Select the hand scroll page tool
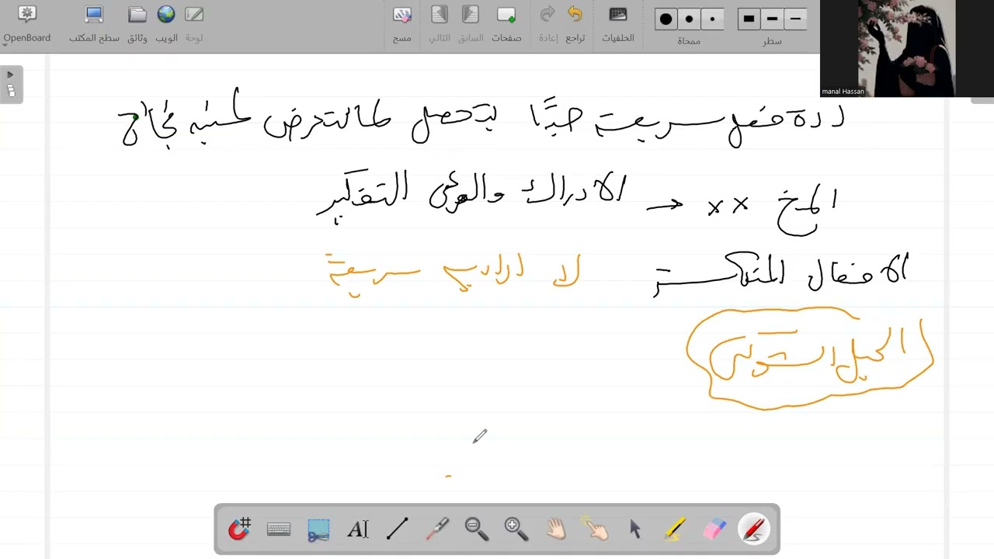The height and width of the screenshot is (559, 994). [556, 529]
